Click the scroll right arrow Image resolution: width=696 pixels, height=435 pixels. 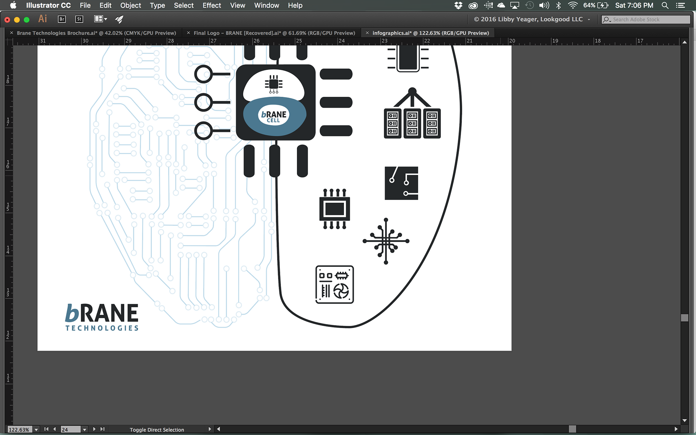click(x=676, y=429)
